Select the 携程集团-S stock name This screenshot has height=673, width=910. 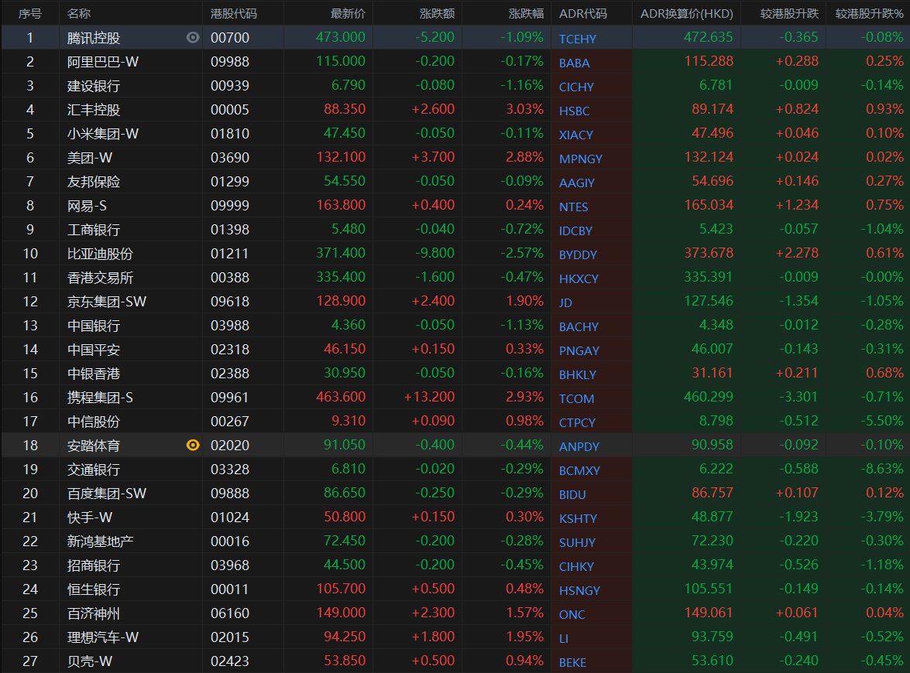(100, 397)
